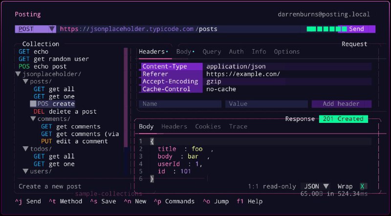Collapse the posts/ folder
The height and width of the screenshot is (216, 391).
pos(26,81)
